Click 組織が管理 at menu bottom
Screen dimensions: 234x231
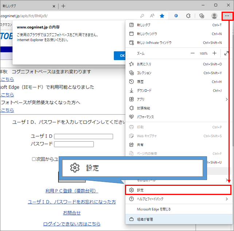pyautogui.click(x=178, y=219)
